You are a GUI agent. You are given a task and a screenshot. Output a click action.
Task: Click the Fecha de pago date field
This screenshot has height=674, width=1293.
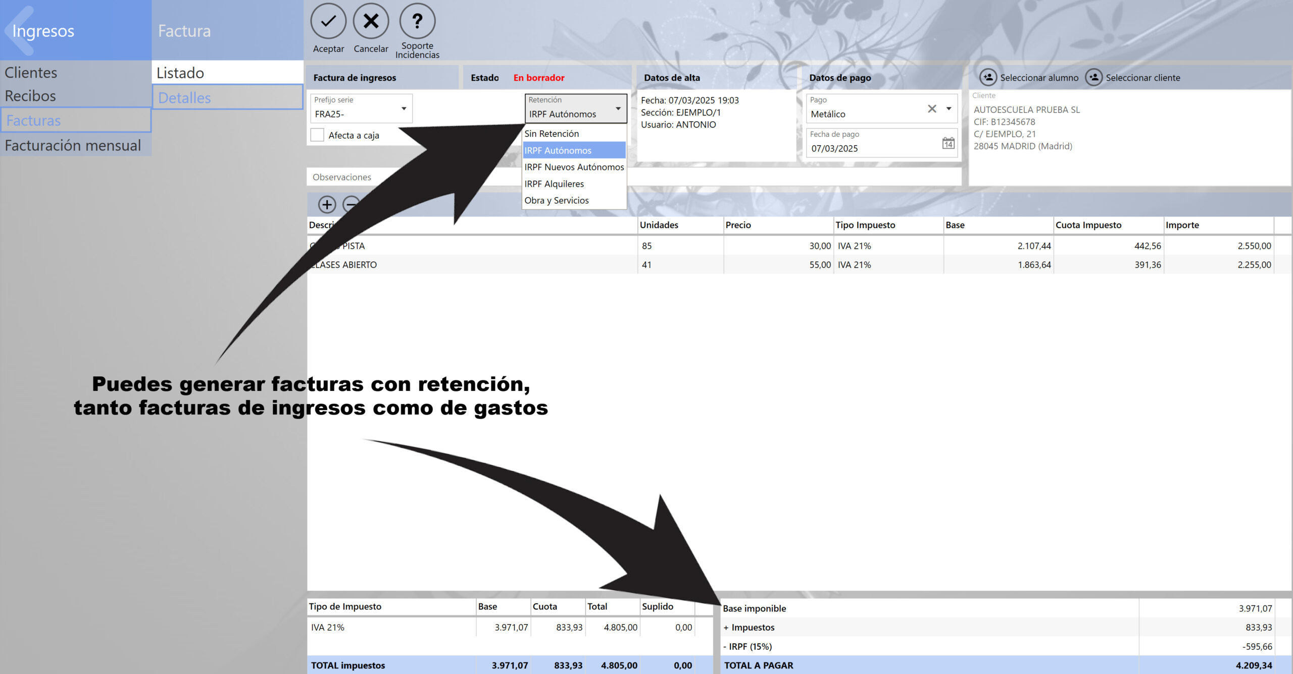pos(881,143)
